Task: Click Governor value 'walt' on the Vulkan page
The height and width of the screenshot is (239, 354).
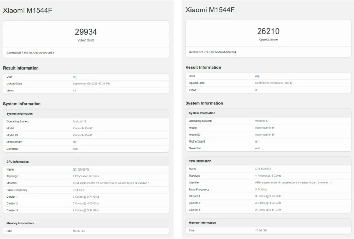Action: point(75,149)
